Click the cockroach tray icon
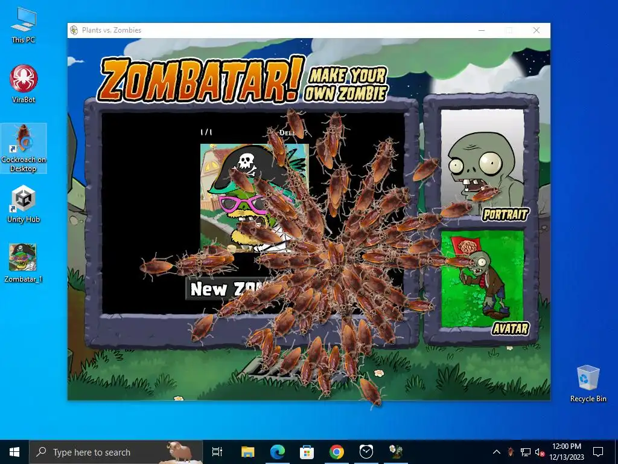The height and width of the screenshot is (464, 618). [x=511, y=452]
